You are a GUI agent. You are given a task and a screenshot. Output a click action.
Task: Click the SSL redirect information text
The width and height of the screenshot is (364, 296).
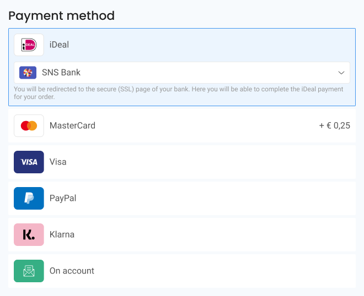179,92
